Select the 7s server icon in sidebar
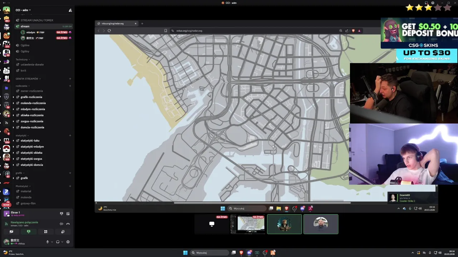 tap(6, 123)
